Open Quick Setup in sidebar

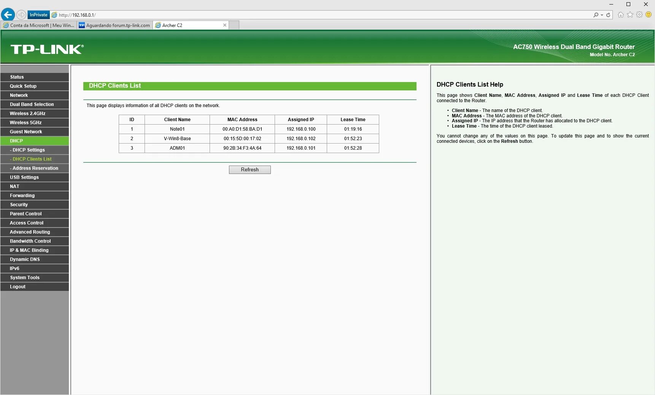click(x=35, y=86)
